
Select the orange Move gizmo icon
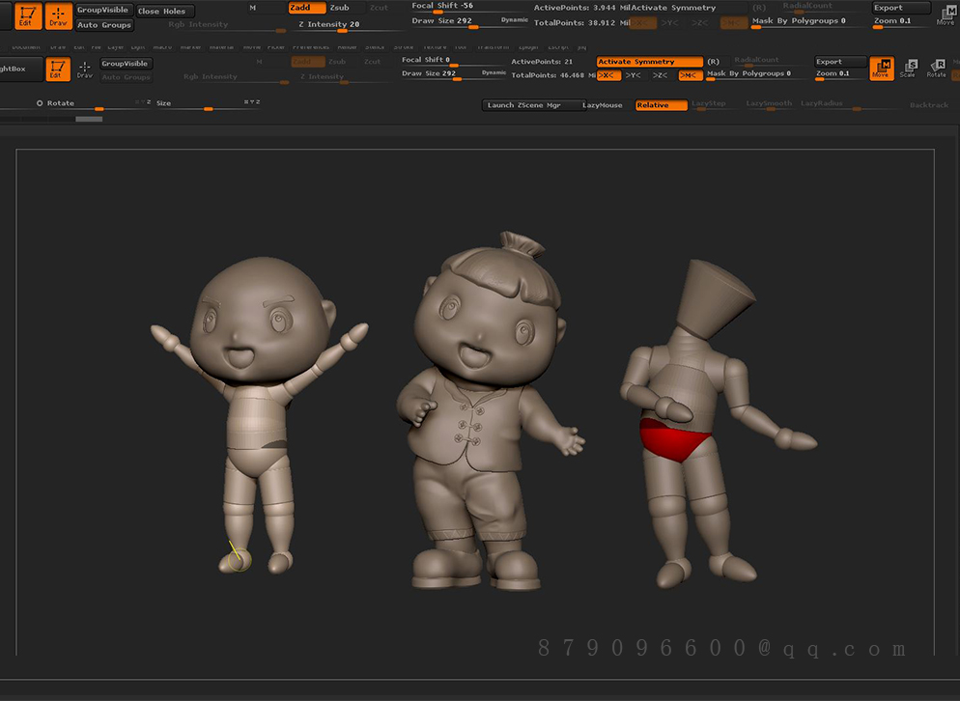pos(882,68)
